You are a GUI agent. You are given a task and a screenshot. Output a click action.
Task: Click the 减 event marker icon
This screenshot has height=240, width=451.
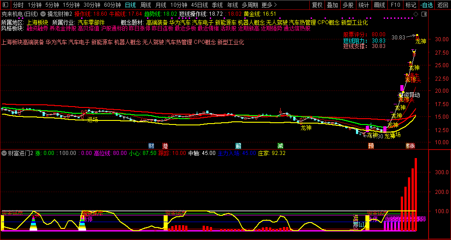tap(281, 146)
